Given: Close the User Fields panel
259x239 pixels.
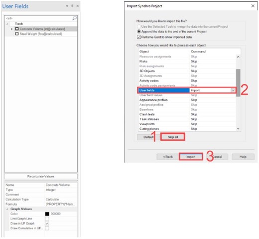Looking at the screenshot, I should (x=78, y=6).
